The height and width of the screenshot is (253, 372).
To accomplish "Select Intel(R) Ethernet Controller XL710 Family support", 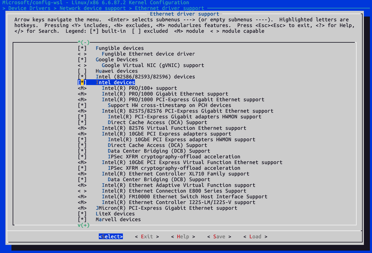I will pos(176,174).
